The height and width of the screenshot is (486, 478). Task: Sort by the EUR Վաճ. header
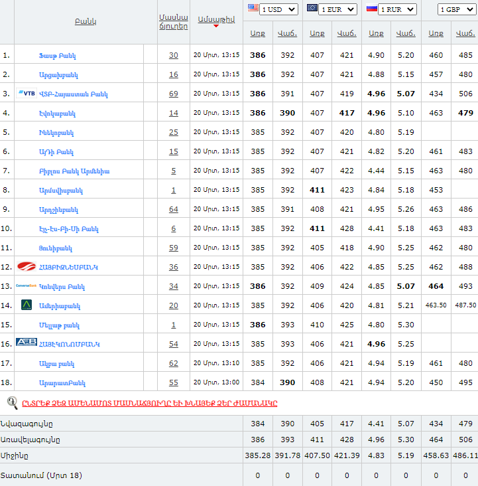tap(347, 33)
